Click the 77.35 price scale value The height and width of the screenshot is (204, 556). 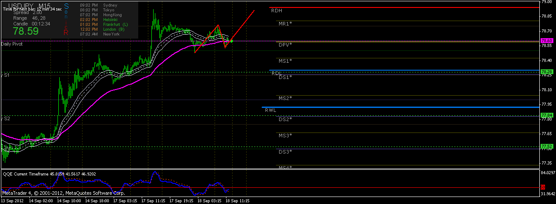pos(547,163)
